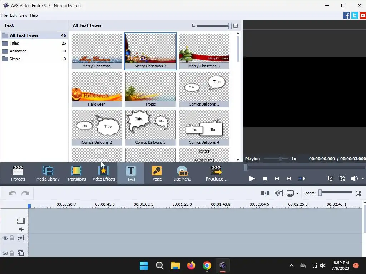
Task: Click the audio track speaker icon
Action: 21,229
